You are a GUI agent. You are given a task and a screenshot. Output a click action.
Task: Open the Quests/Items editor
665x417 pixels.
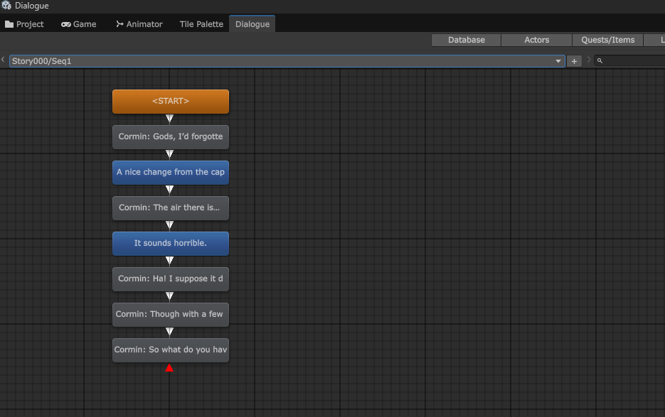pyautogui.click(x=607, y=40)
